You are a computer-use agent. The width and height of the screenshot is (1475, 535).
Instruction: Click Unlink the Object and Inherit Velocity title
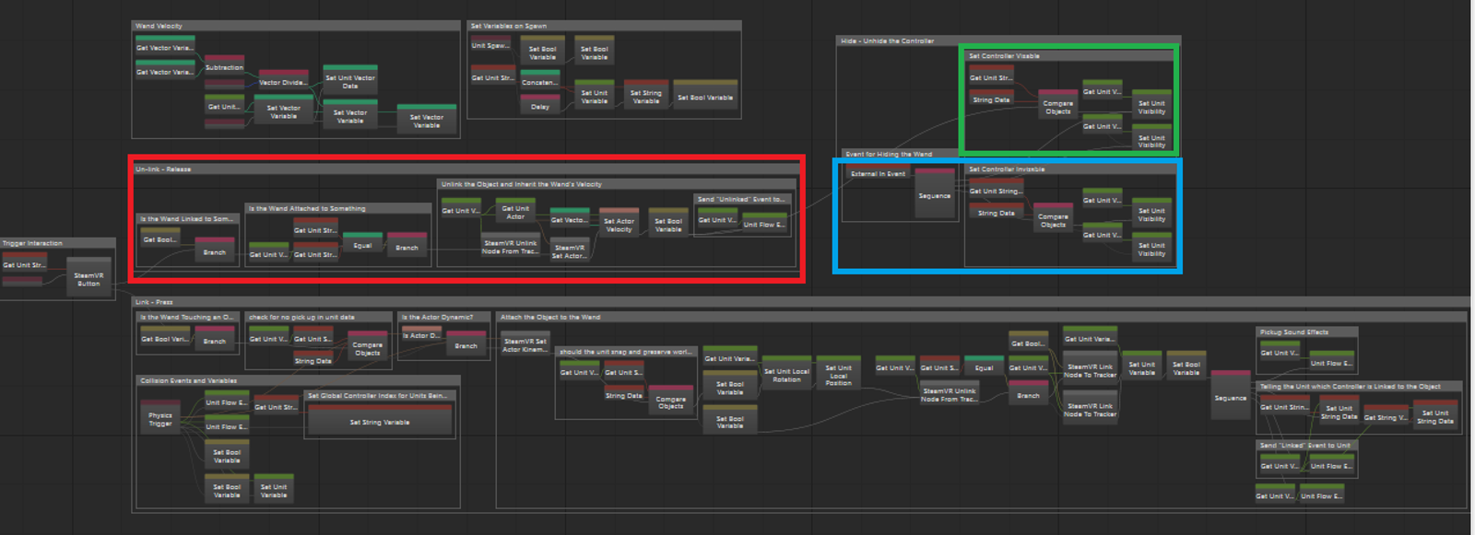(x=521, y=183)
